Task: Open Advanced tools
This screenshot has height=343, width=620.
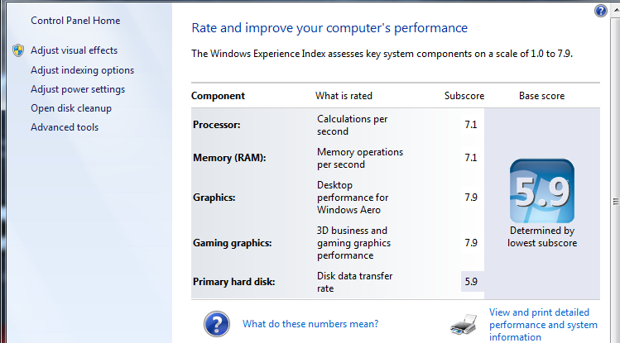Action: (65, 127)
